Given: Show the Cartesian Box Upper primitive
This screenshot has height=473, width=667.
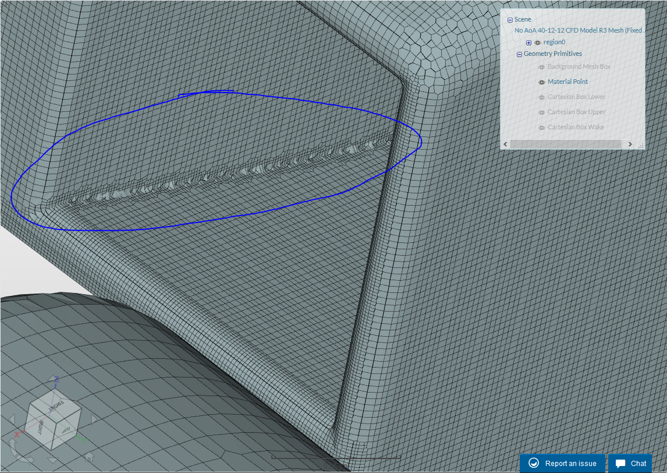Looking at the screenshot, I should pyautogui.click(x=541, y=112).
